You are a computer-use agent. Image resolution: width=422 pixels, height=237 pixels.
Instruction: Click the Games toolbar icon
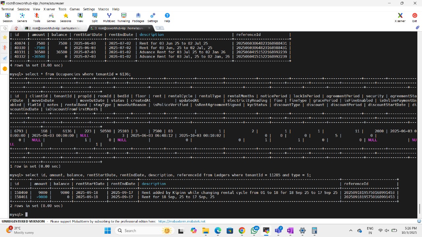51,17
